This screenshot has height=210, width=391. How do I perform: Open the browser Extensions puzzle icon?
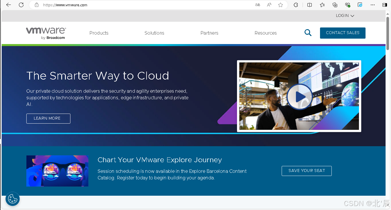pos(296,5)
